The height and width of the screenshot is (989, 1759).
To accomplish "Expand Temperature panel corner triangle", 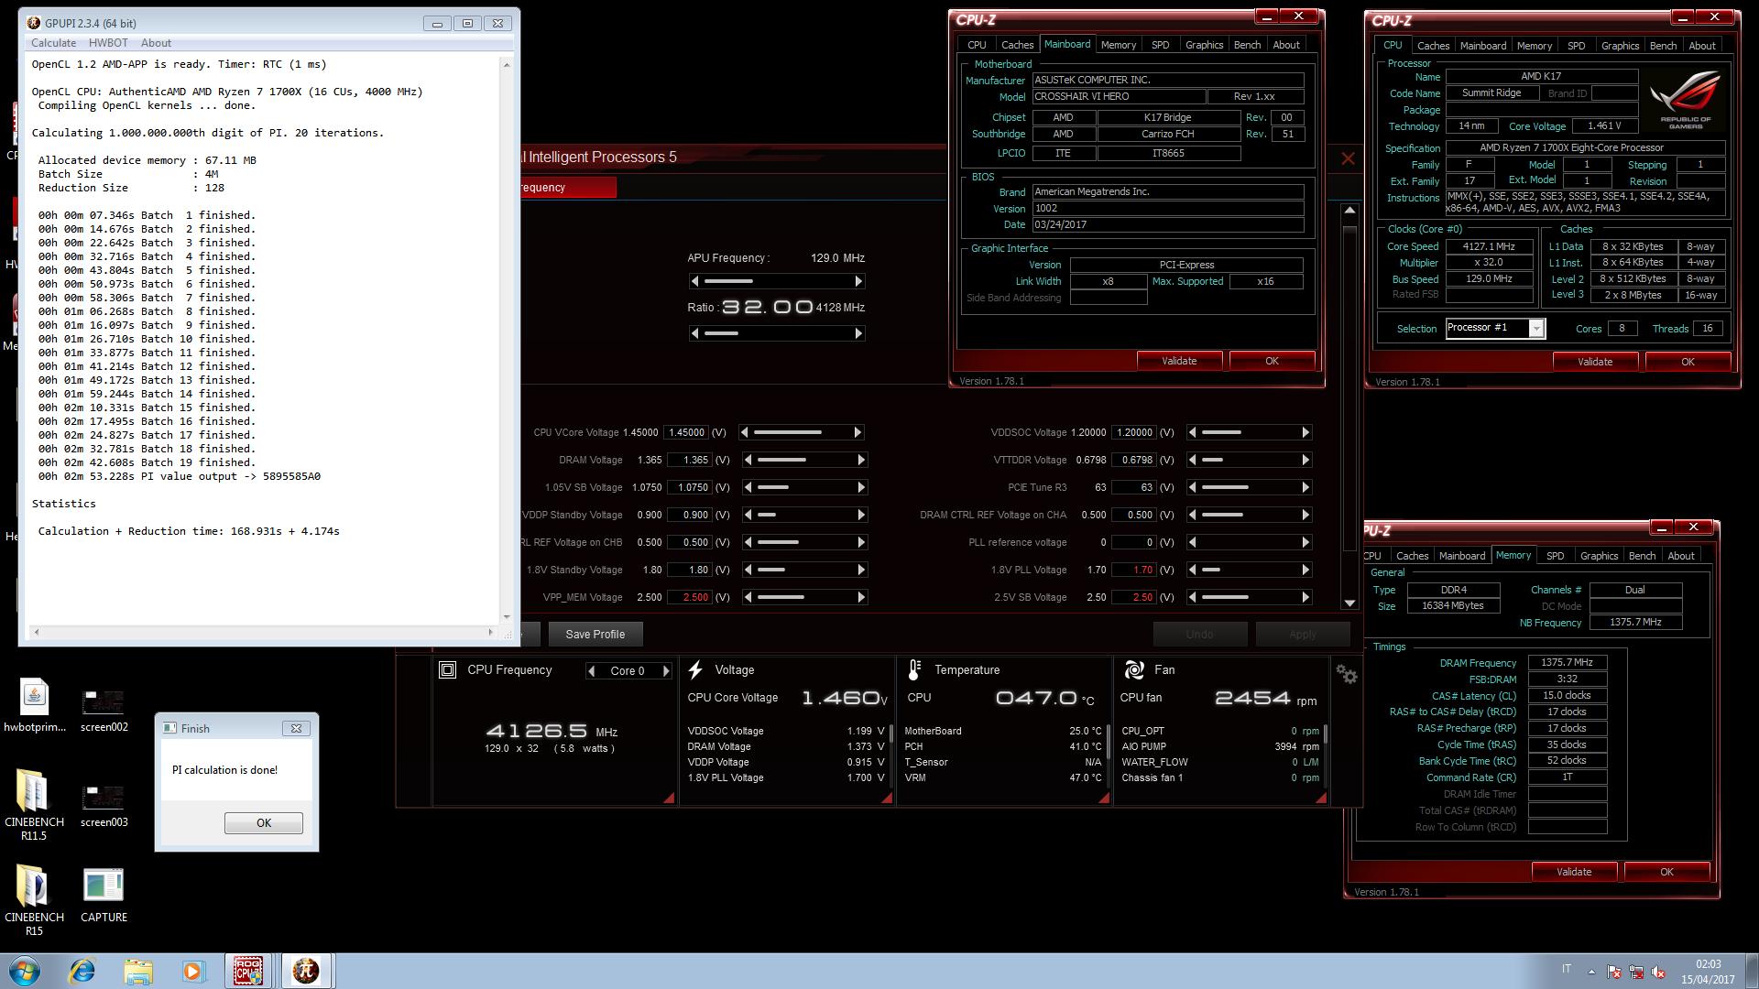I will tap(1104, 798).
